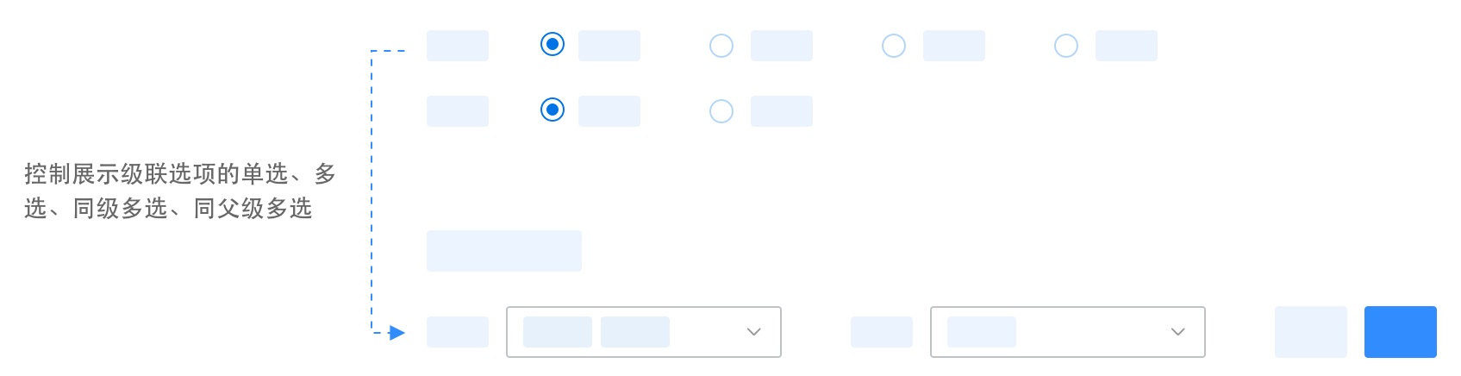Select the unchecked radio in second row

(721, 111)
